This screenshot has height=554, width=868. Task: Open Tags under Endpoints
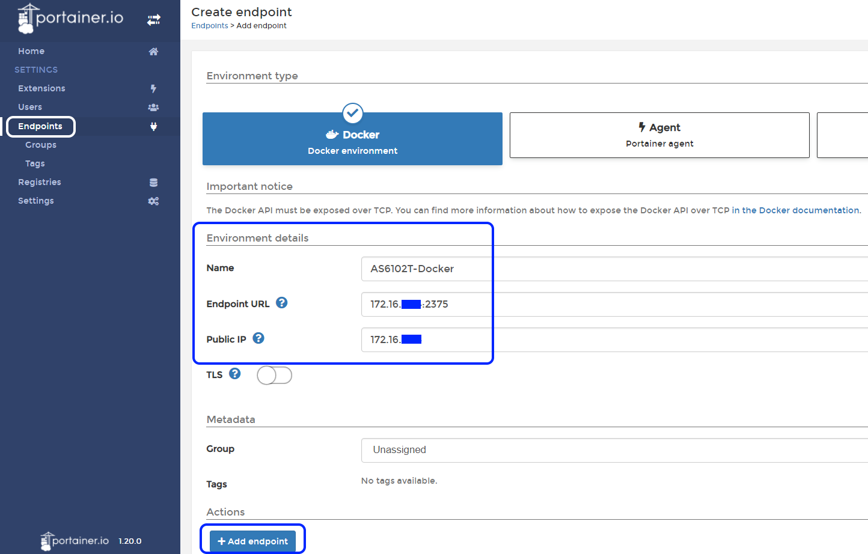click(35, 163)
